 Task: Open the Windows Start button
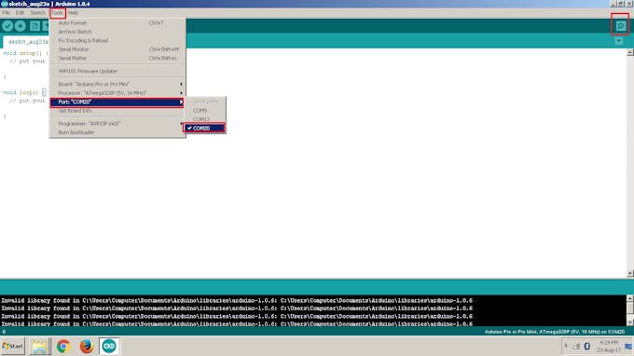pos(12,347)
